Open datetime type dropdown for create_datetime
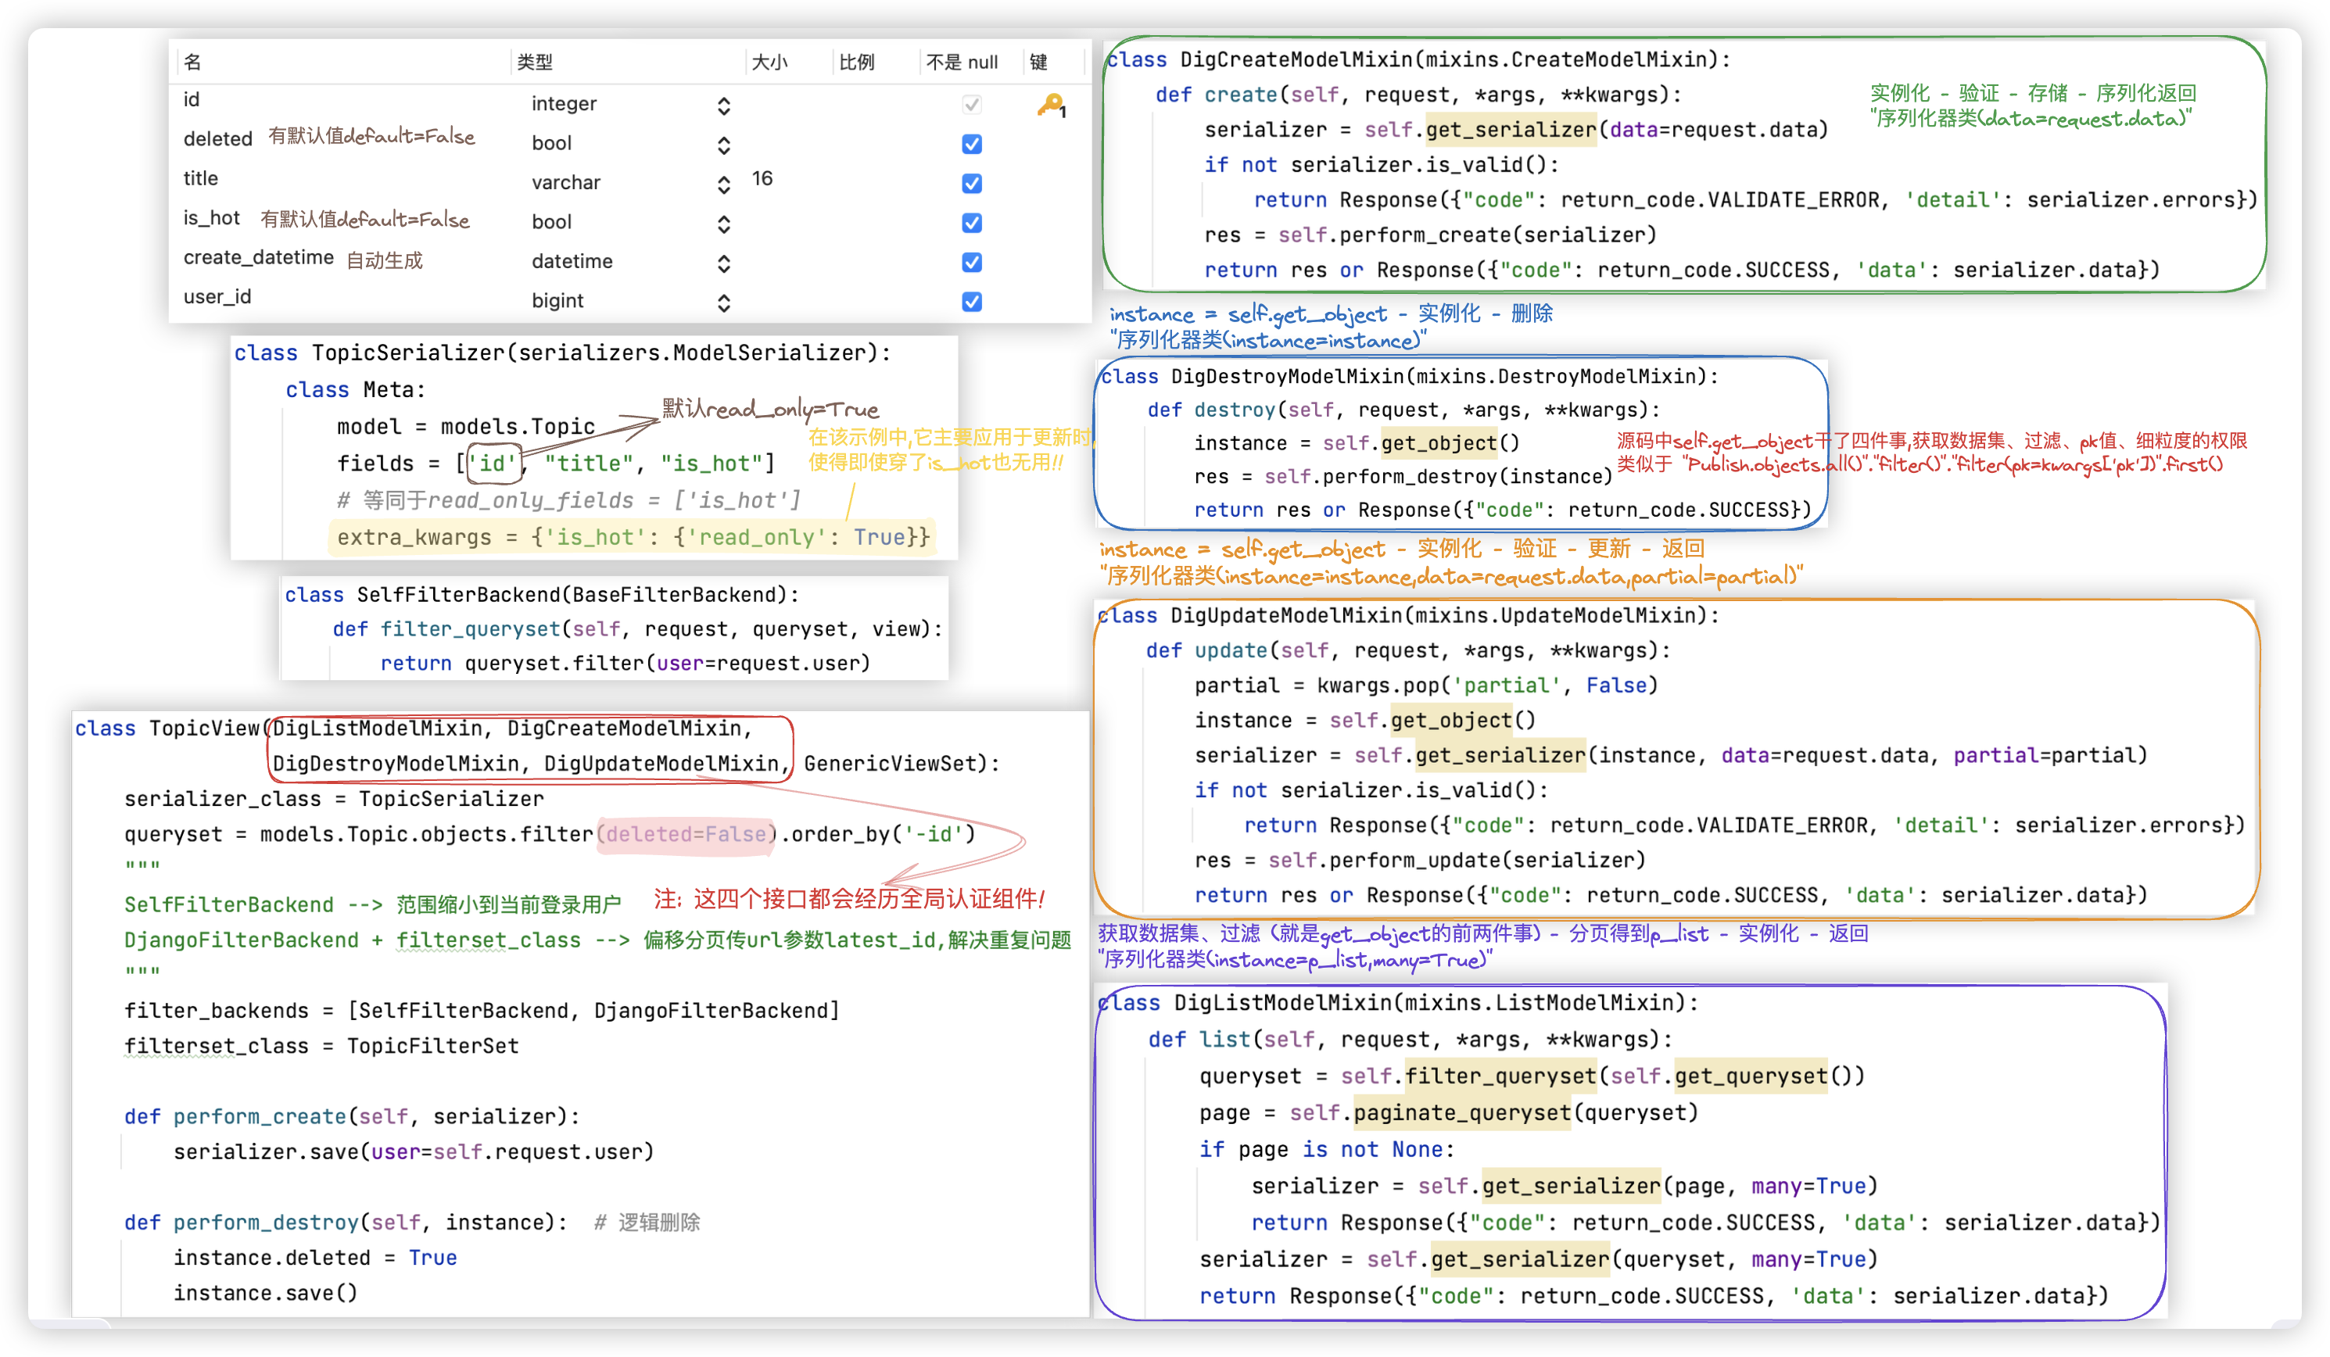The width and height of the screenshot is (2330, 1357). click(x=724, y=263)
